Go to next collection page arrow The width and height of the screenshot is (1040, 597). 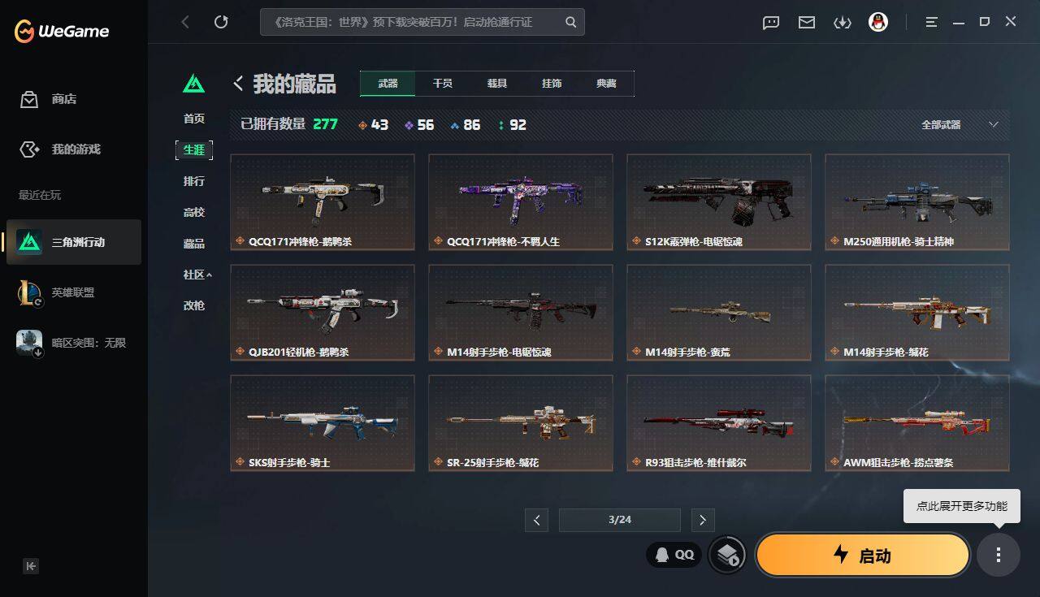point(703,520)
